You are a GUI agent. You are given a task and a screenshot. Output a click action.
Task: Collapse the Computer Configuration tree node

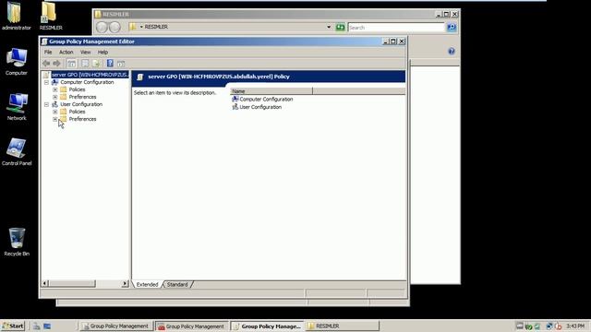point(47,82)
